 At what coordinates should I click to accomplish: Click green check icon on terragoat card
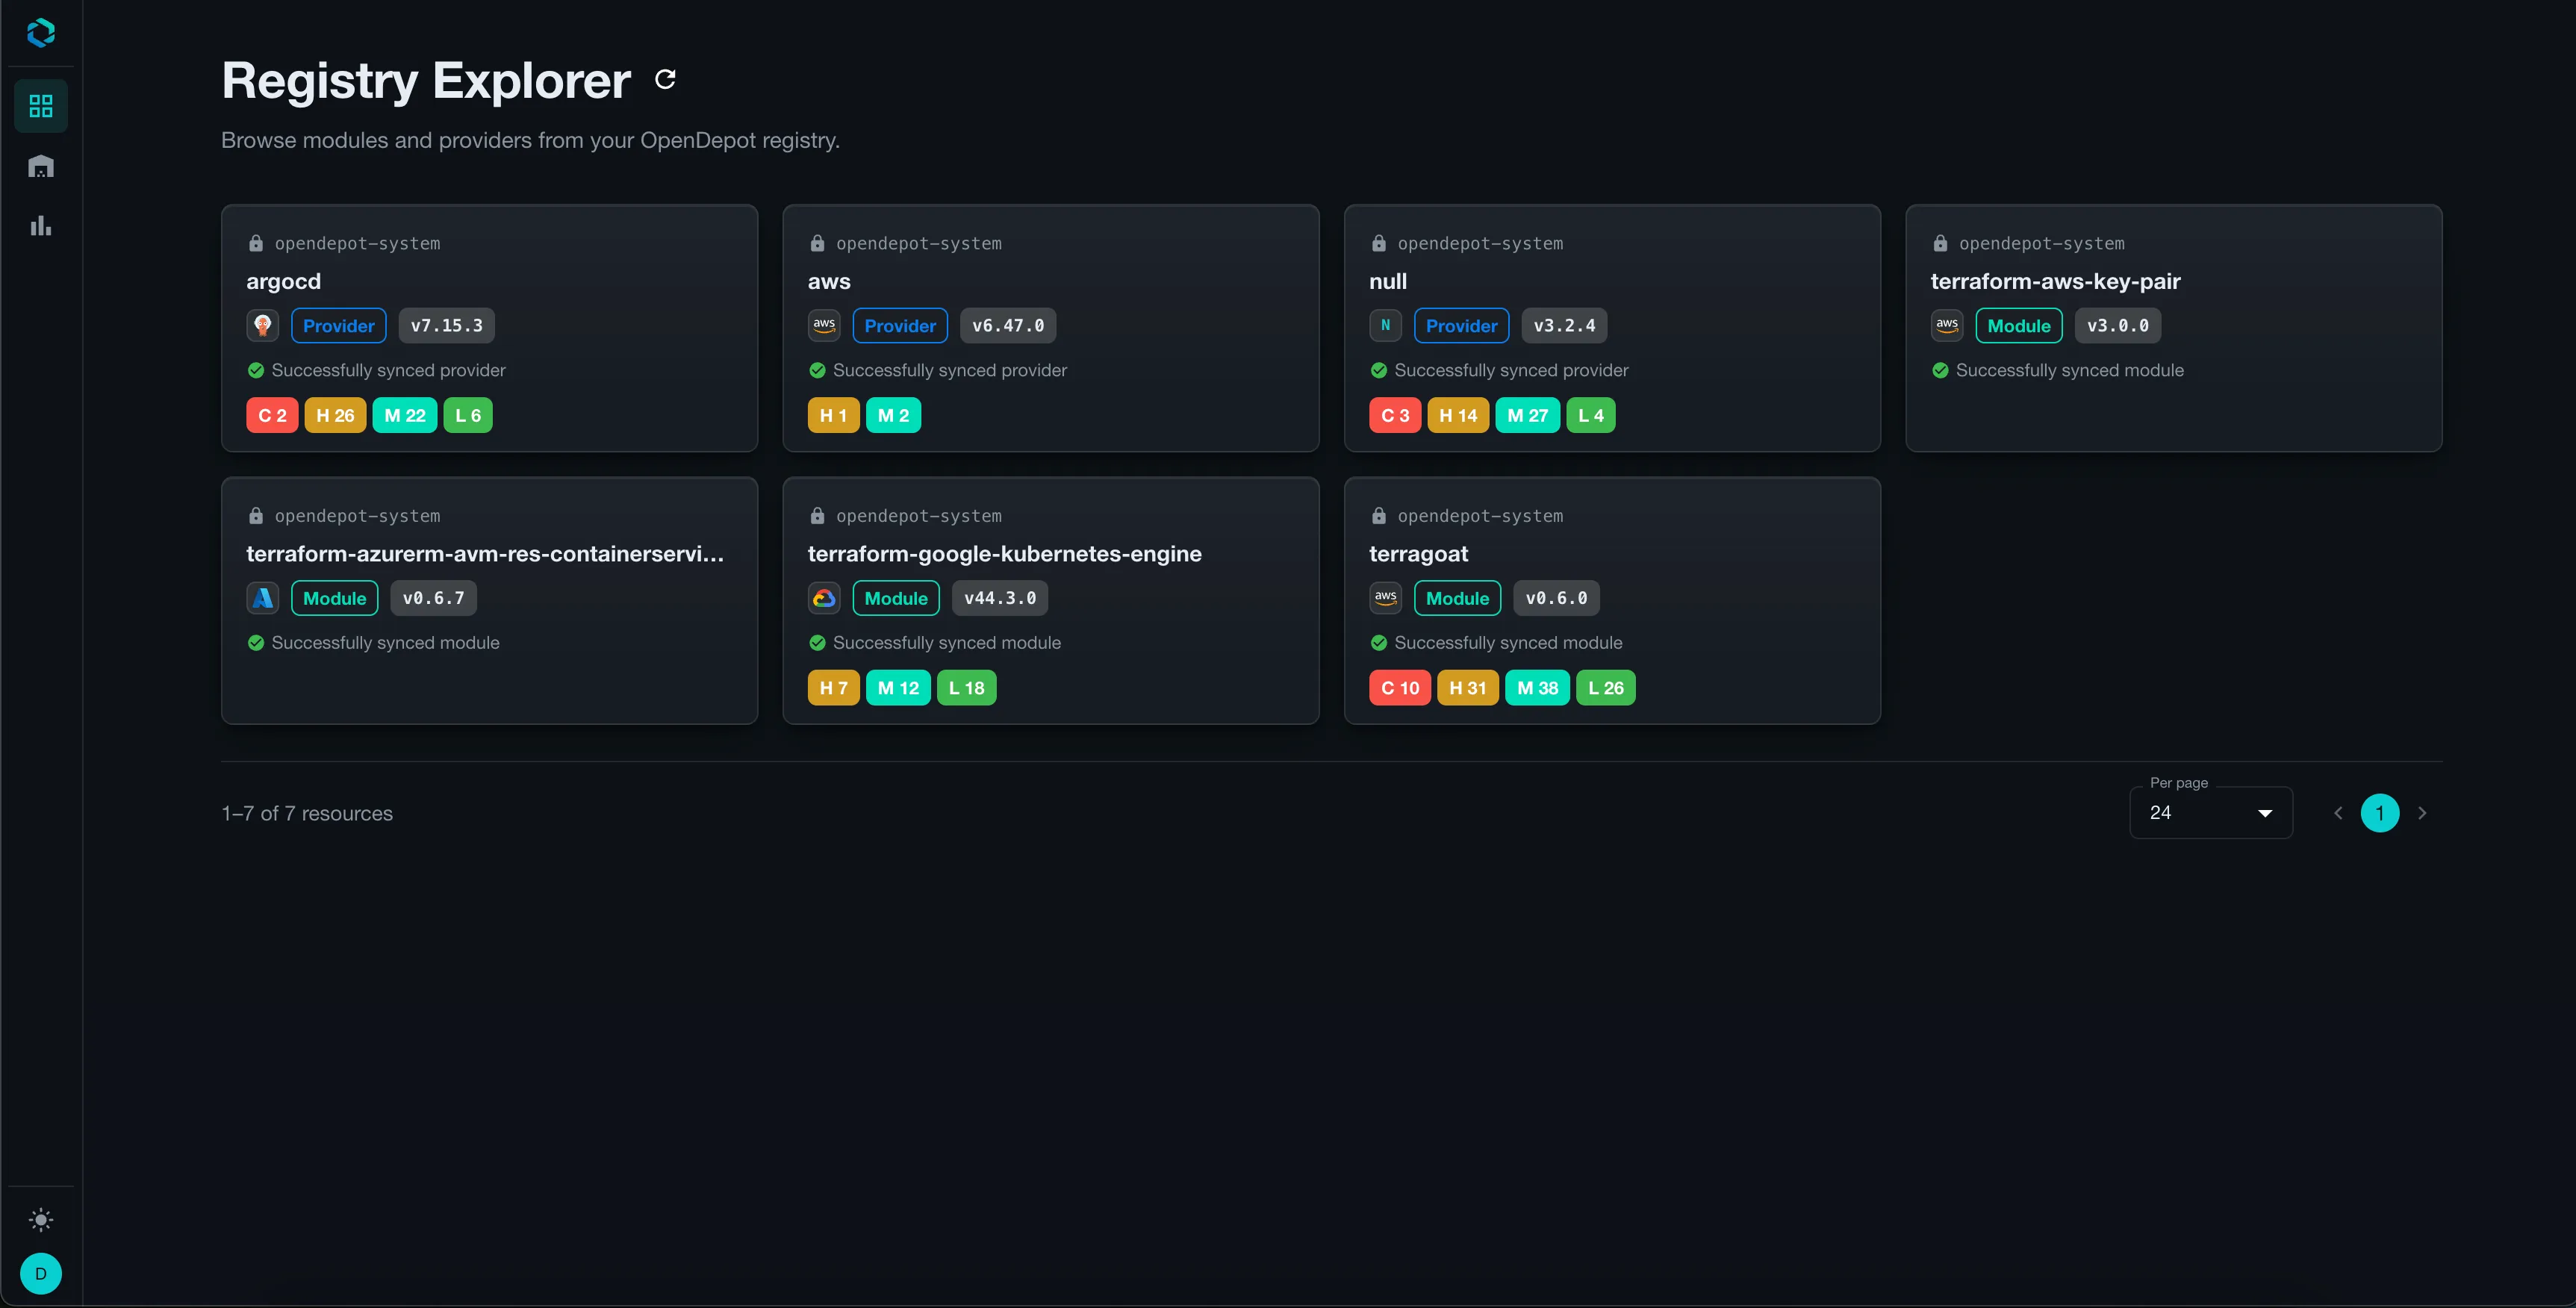click(x=1379, y=643)
